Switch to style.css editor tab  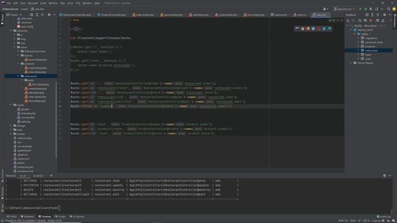coord(301,15)
